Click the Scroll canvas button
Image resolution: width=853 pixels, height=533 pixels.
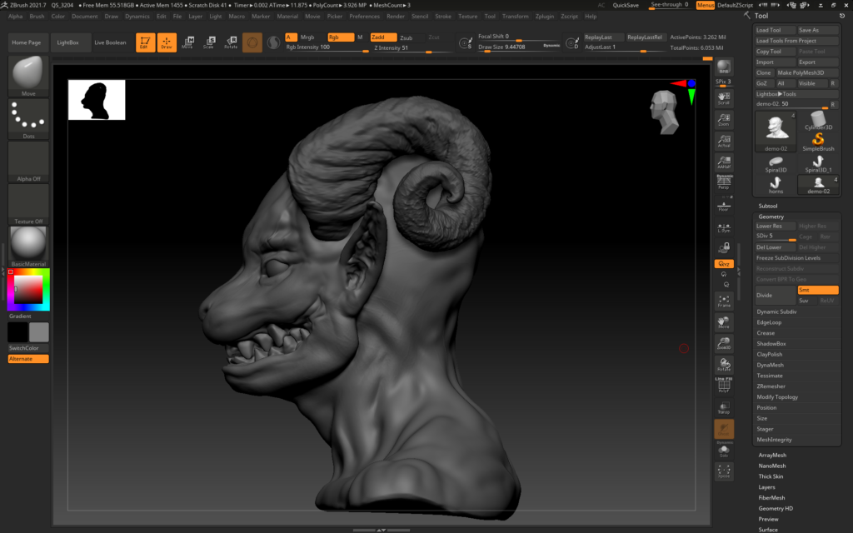724,98
